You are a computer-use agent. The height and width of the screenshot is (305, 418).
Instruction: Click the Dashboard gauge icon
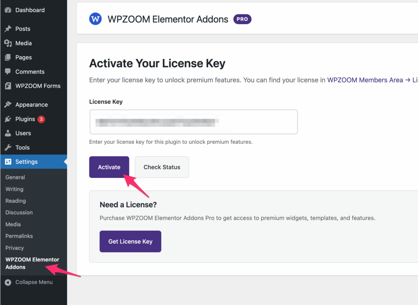click(8, 10)
